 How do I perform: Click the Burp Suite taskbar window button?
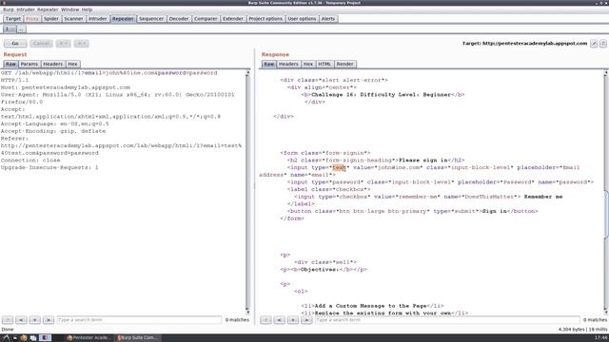pos(138,338)
